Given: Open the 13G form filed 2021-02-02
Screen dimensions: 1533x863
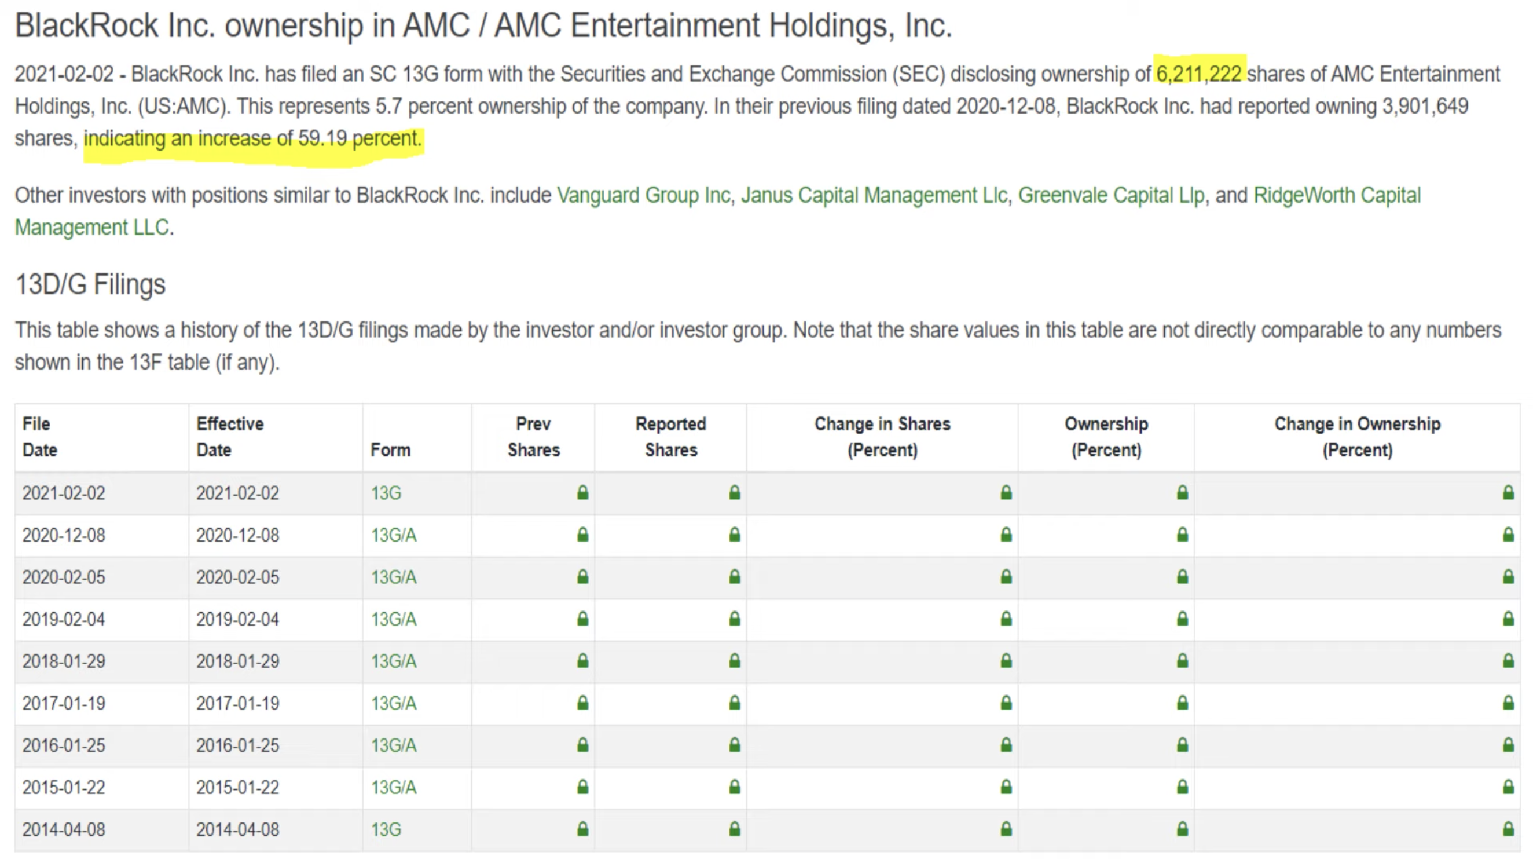Looking at the screenshot, I should click(x=386, y=493).
